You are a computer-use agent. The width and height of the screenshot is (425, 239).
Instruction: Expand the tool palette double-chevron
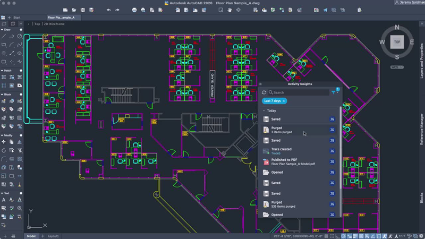coord(21,24)
